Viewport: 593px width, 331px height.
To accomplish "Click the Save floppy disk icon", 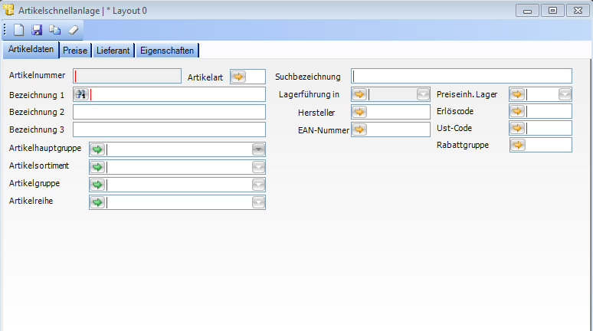I will coord(37,30).
